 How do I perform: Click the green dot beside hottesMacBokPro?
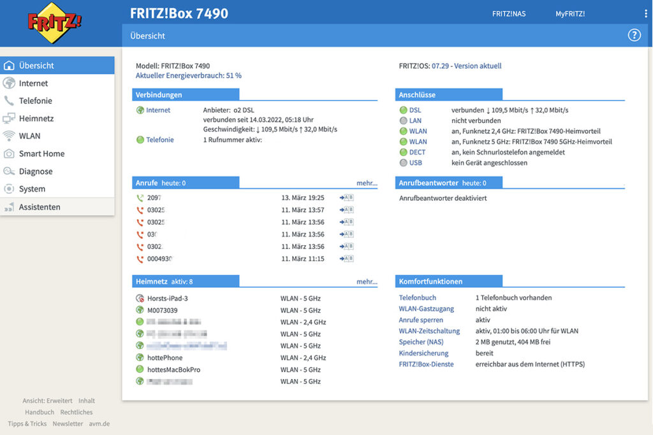coord(140,369)
